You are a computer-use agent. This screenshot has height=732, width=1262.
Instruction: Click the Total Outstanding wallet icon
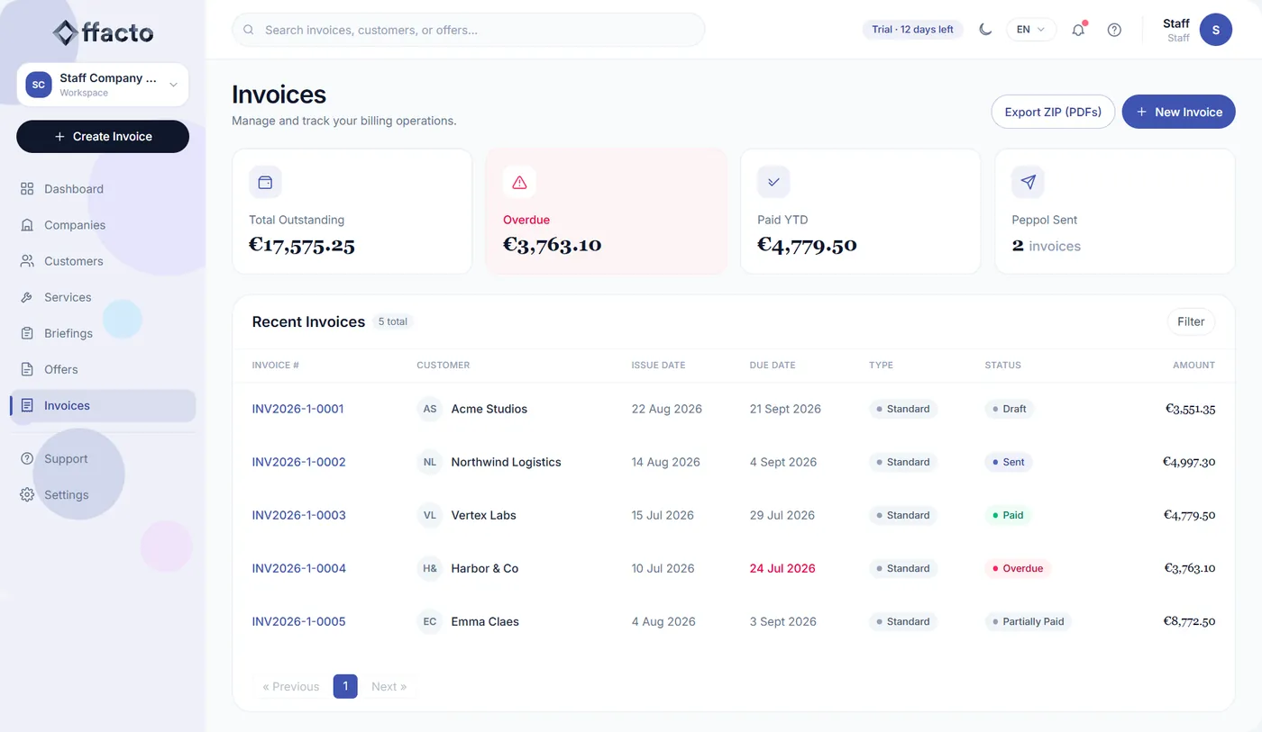click(x=265, y=182)
